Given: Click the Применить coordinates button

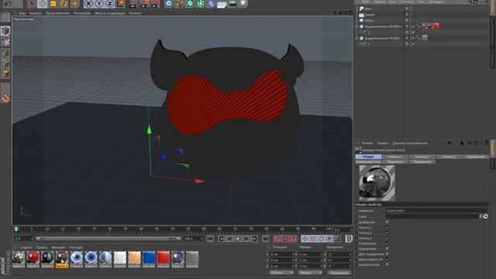Looking at the screenshot, I should click(339, 273).
